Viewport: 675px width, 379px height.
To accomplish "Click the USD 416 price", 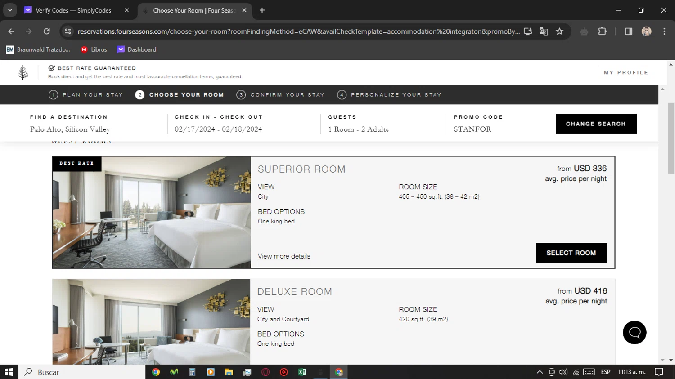I will point(590,291).
